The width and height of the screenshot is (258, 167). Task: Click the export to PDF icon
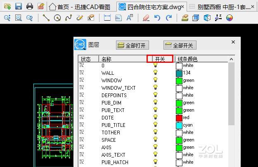(41, 6)
